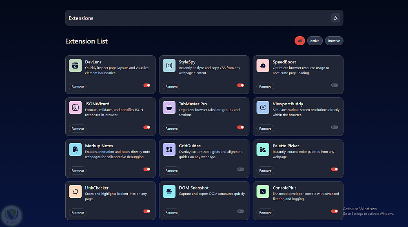
Task: Click the JSONWizard extension icon
Action: pos(75,107)
